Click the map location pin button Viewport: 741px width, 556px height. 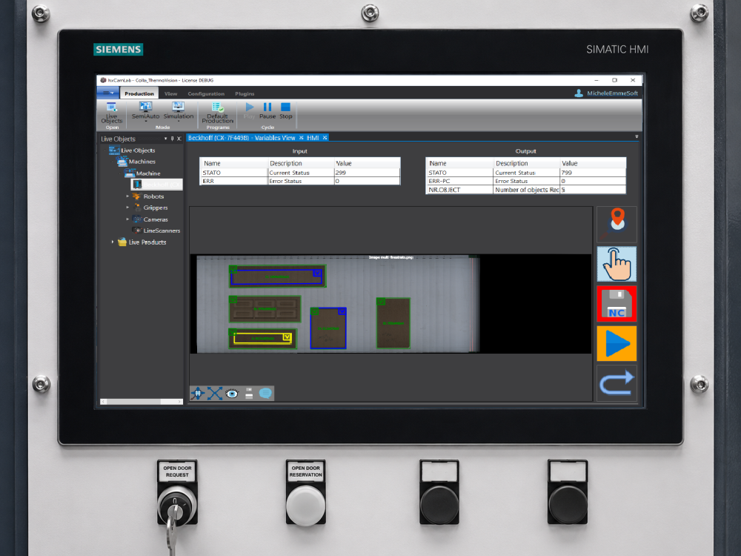pos(617,224)
